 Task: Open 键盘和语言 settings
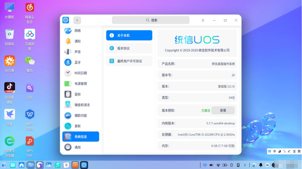pos(81,105)
